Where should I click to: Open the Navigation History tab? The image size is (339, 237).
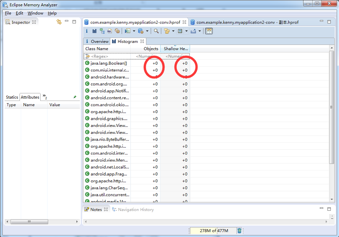[x=133, y=209]
